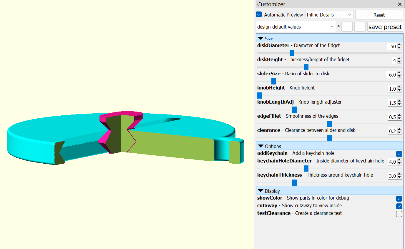This screenshot has height=249, width=405.
Task: Click the edgeFillet value field showing 0.5
Action: (392, 117)
